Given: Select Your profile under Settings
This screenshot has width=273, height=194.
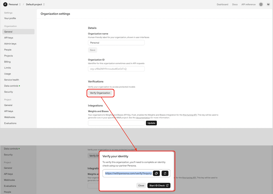Looking at the screenshot, I should 10,18.
